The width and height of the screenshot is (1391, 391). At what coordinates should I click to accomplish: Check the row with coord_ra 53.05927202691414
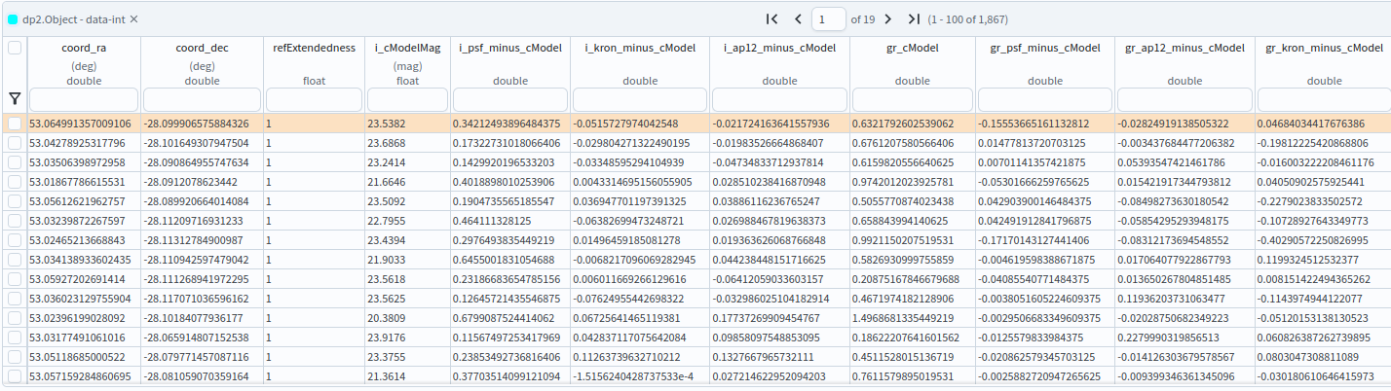(14, 279)
